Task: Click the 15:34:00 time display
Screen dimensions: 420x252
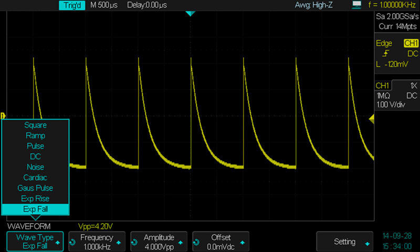Action: click(x=397, y=246)
